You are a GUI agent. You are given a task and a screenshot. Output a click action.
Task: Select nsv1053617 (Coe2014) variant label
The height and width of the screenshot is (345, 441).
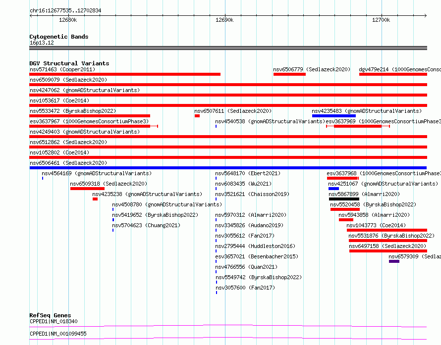point(59,100)
